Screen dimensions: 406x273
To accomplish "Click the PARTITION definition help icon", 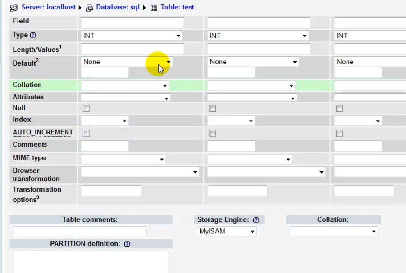I will [127, 244].
